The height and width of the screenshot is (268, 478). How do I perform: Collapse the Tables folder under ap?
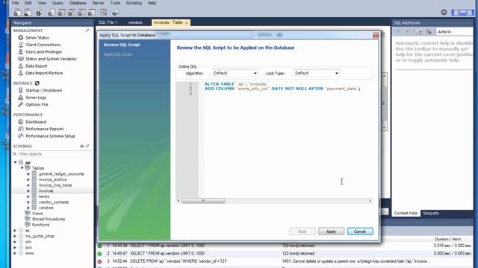pos(22,168)
